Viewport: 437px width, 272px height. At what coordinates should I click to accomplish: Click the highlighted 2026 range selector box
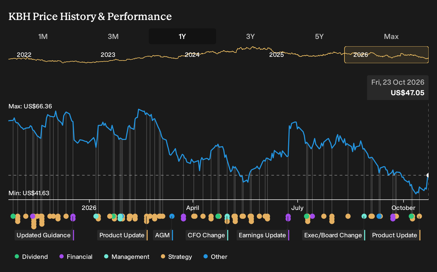click(x=386, y=55)
